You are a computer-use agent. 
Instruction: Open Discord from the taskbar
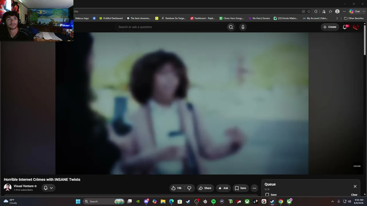click(x=146, y=201)
